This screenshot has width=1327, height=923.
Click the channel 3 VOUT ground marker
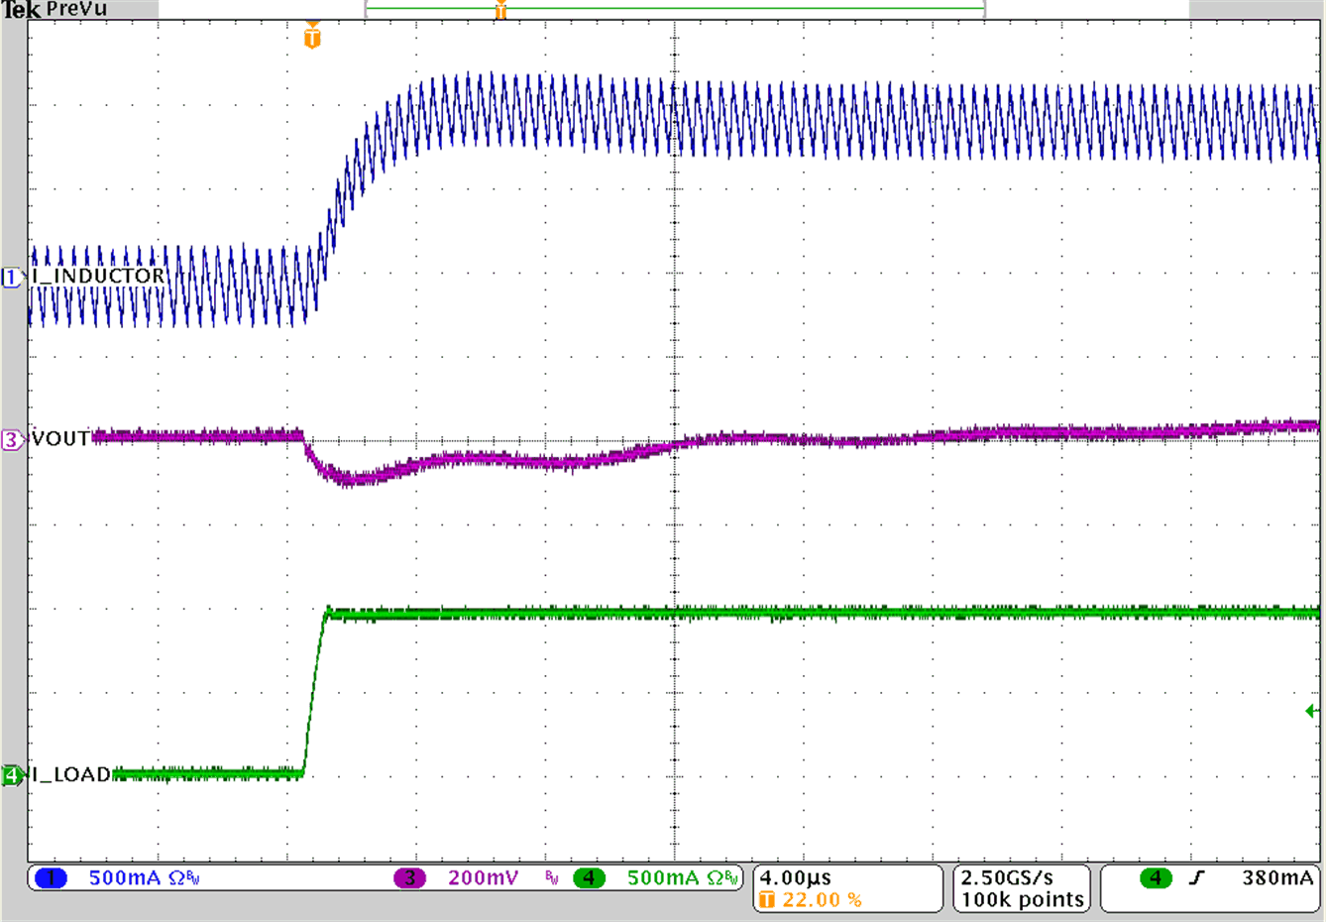tap(12, 439)
